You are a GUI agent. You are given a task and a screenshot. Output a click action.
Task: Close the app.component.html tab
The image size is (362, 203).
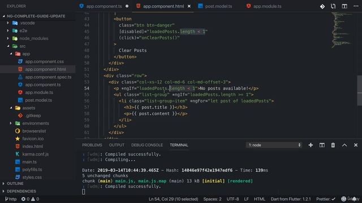point(189,6)
